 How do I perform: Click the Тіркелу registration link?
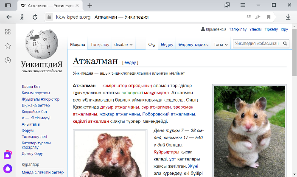[x=271, y=29]
